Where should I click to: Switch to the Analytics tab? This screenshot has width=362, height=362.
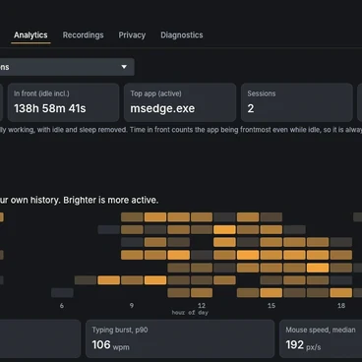point(30,35)
